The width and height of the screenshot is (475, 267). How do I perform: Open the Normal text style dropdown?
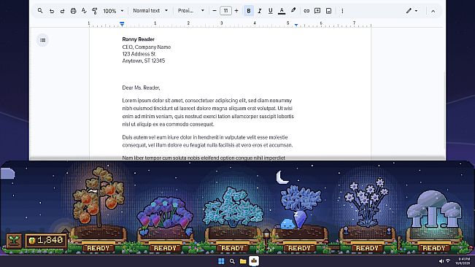pyautogui.click(x=150, y=11)
